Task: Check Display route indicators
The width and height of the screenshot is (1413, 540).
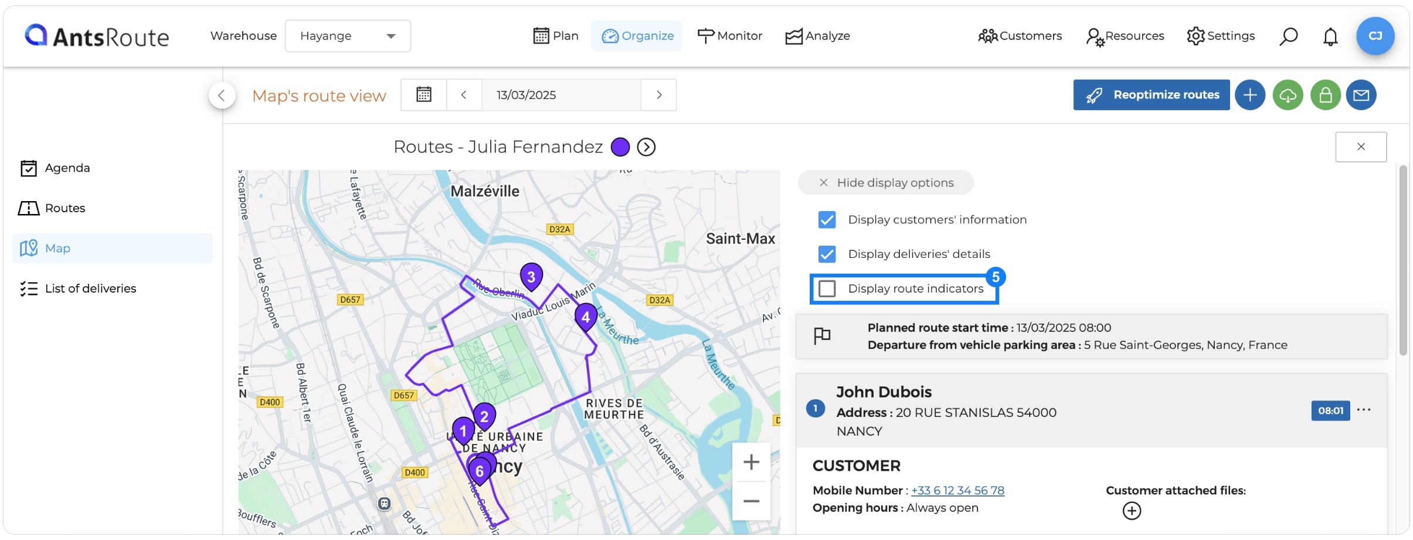Action: 827,288
